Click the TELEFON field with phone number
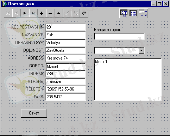Image resolution: width=170 pixels, height=136 pixels. pos(65,89)
